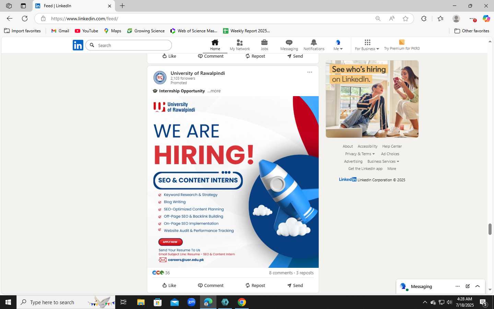Expand the Messaging overlay chevron

pyautogui.click(x=478, y=286)
